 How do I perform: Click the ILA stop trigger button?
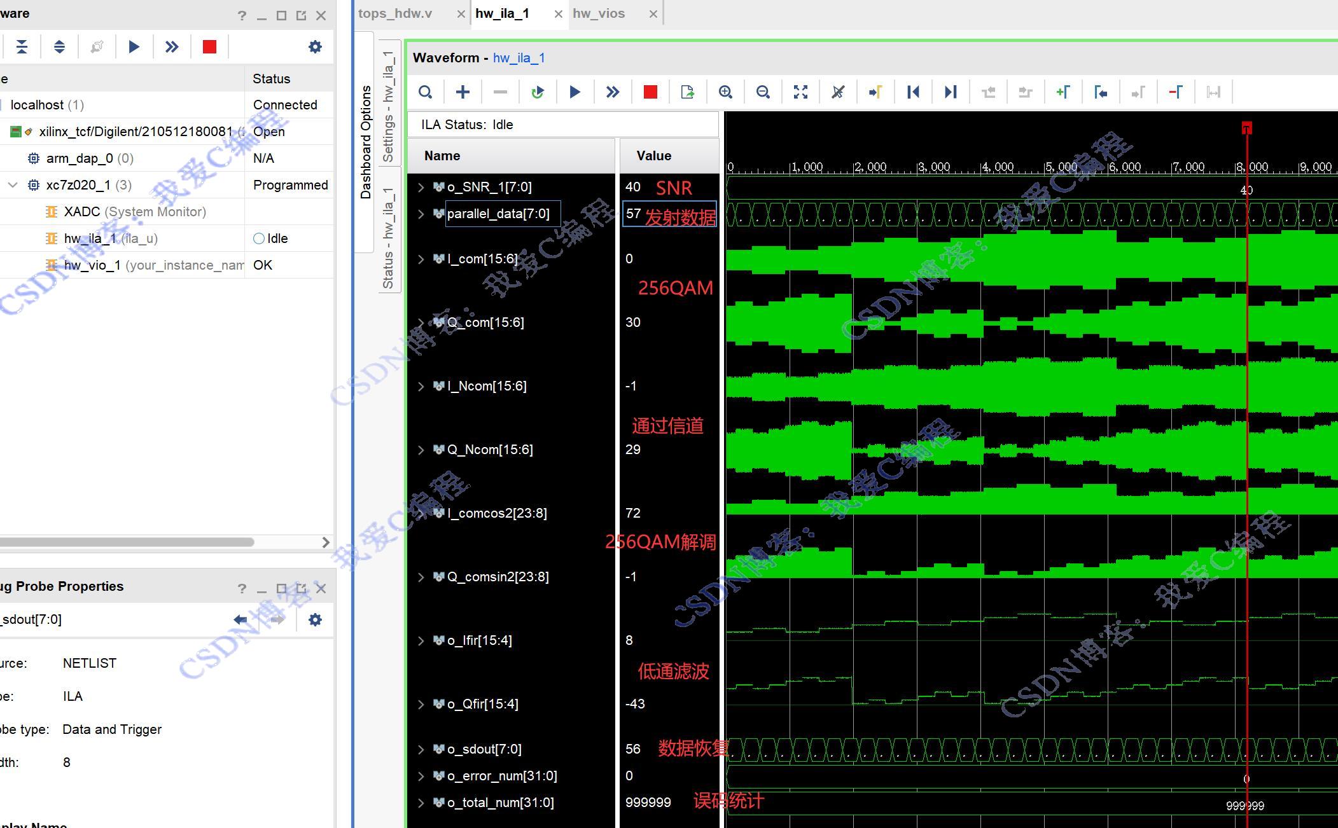650,93
